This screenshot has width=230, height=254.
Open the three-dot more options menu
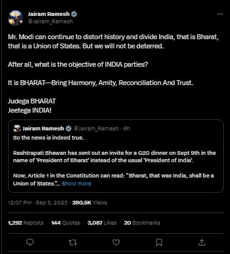point(220,14)
